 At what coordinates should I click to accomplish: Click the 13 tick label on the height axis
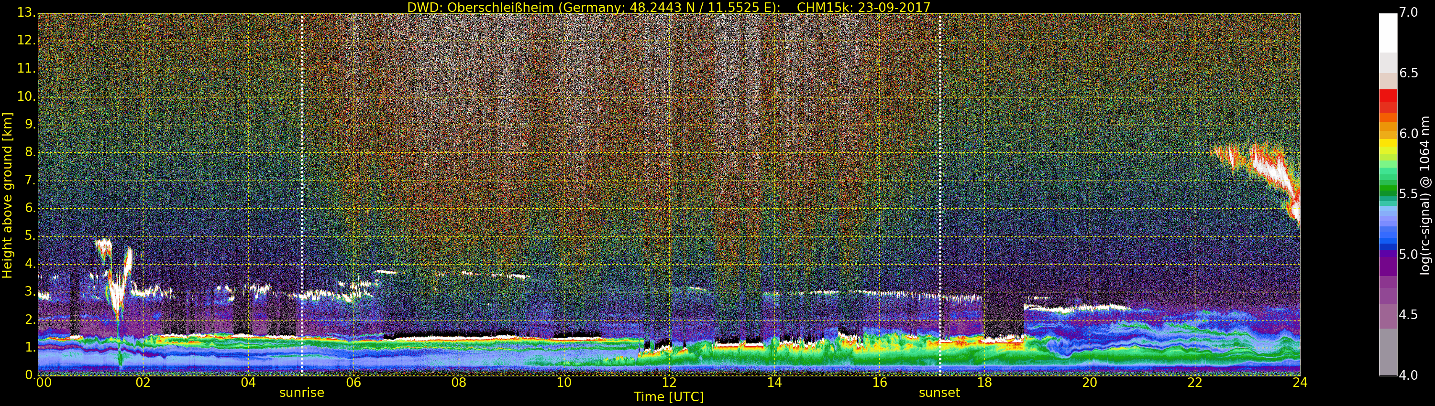pos(26,12)
